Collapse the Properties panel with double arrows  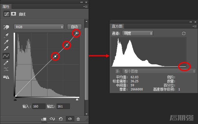tap(82, 2)
